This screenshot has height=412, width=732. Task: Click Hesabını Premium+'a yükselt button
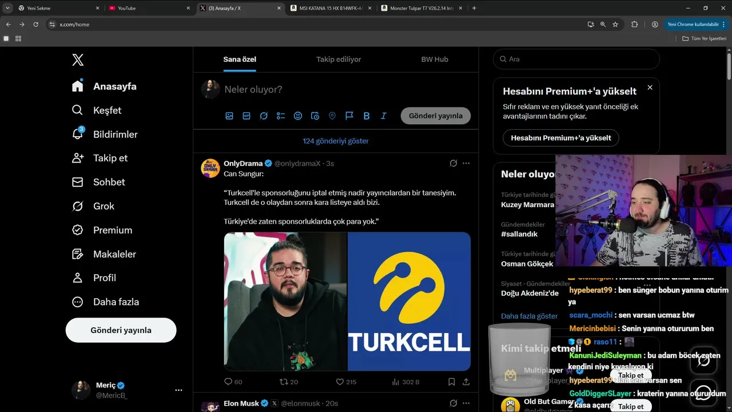[560, 138]
